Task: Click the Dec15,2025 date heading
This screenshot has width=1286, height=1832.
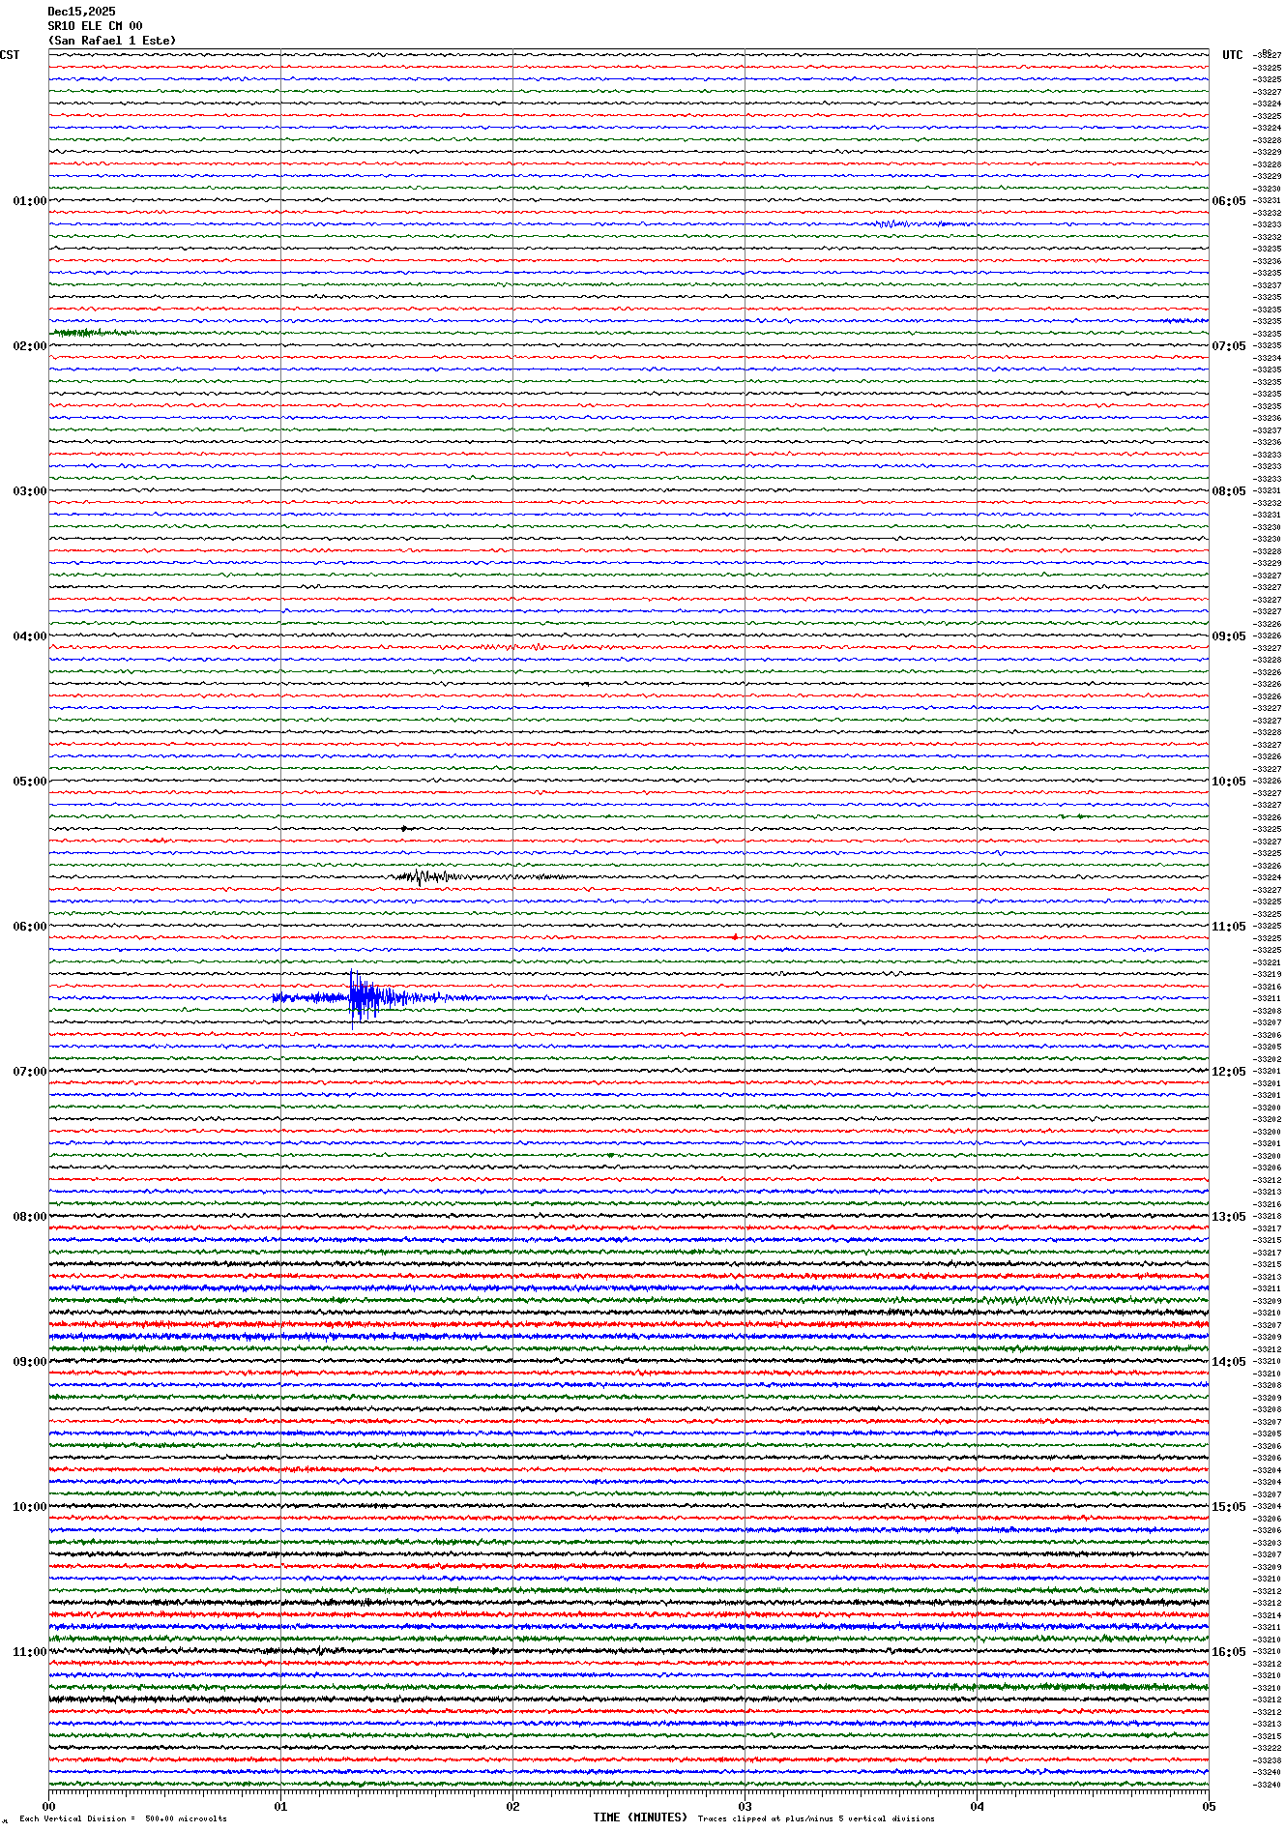Action: point(81,12)
